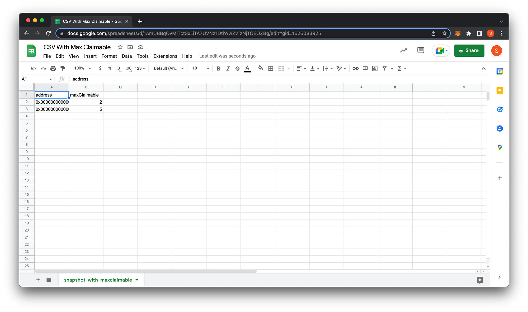Open Google account avatar S
Image resolution: width=528 pixels, height=312 pixels.
[497, 51]
